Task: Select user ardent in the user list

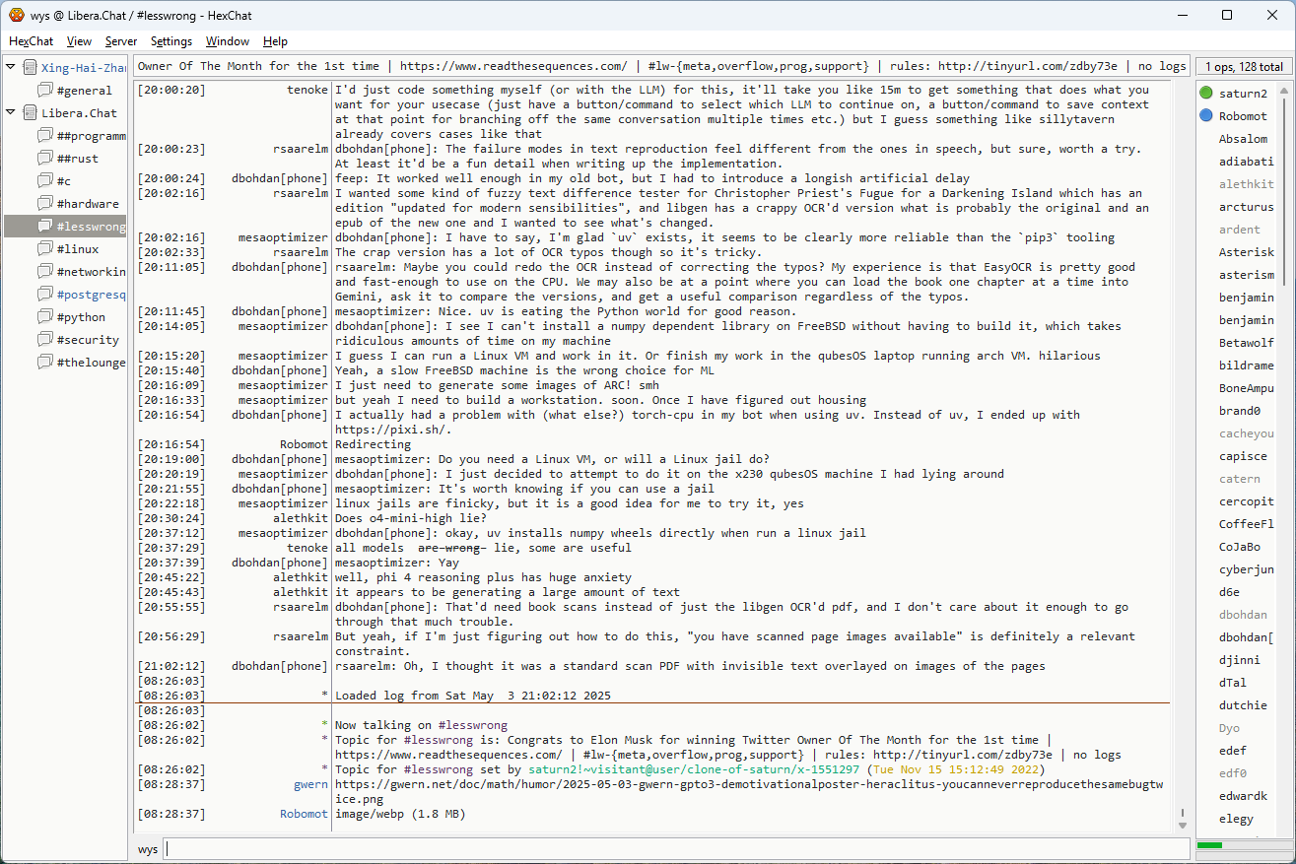Action: click(x=1239, y=230)
